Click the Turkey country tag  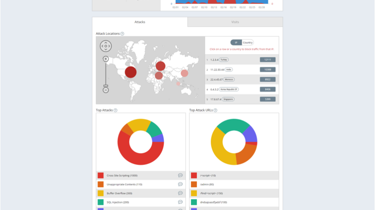click(x=224, y=60)
